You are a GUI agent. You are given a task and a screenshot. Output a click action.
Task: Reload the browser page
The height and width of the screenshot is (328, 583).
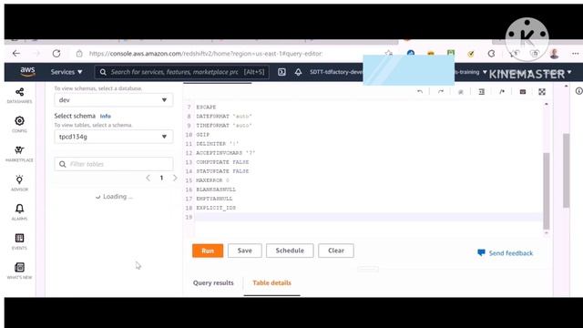[x=56, y=54]
